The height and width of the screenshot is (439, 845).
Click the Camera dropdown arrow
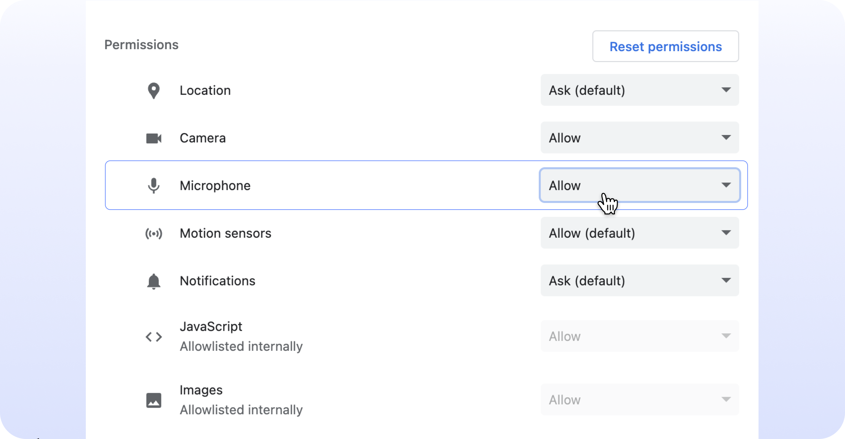[x=726, y=138]
